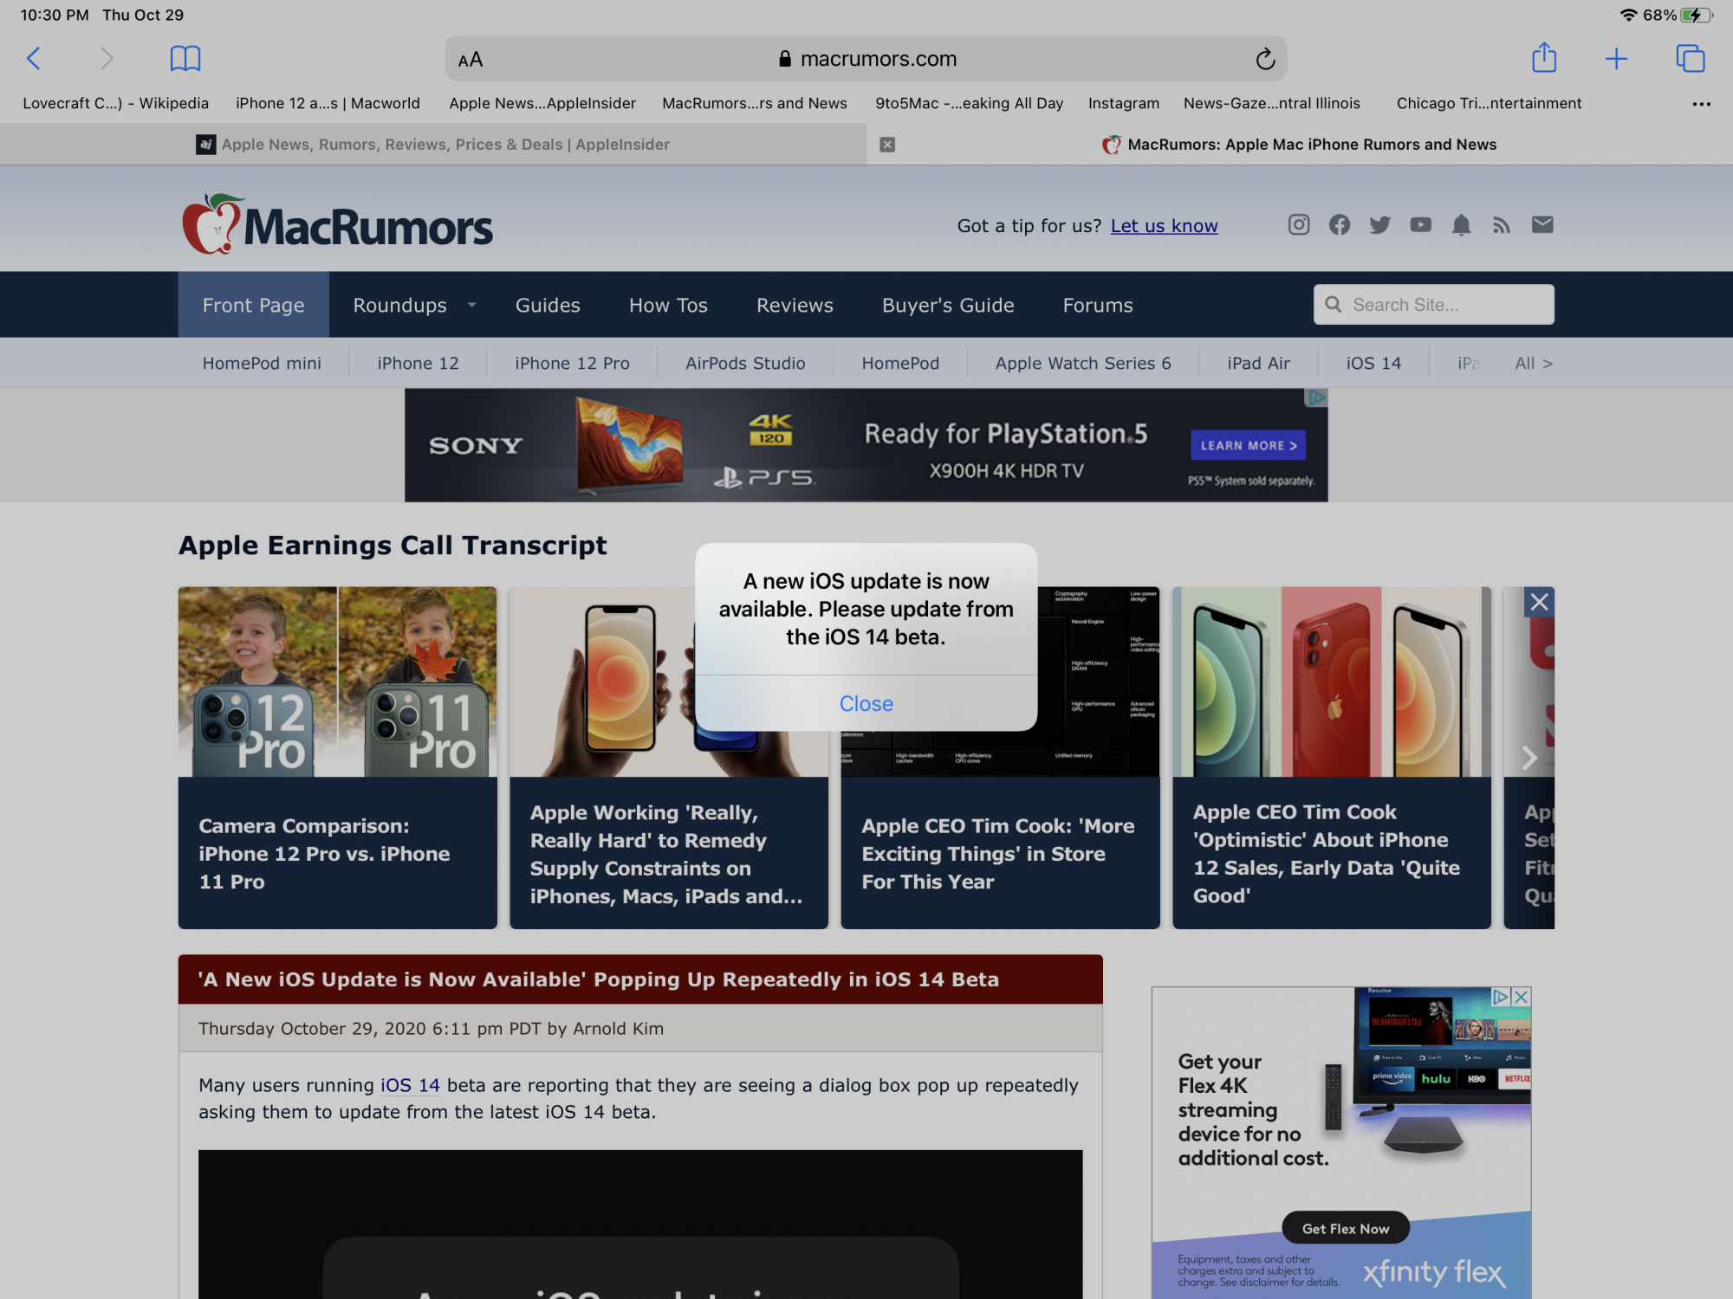The image size is (1733, 1299).
Task: Open iPad Air topic
Action: [1258, 364]
